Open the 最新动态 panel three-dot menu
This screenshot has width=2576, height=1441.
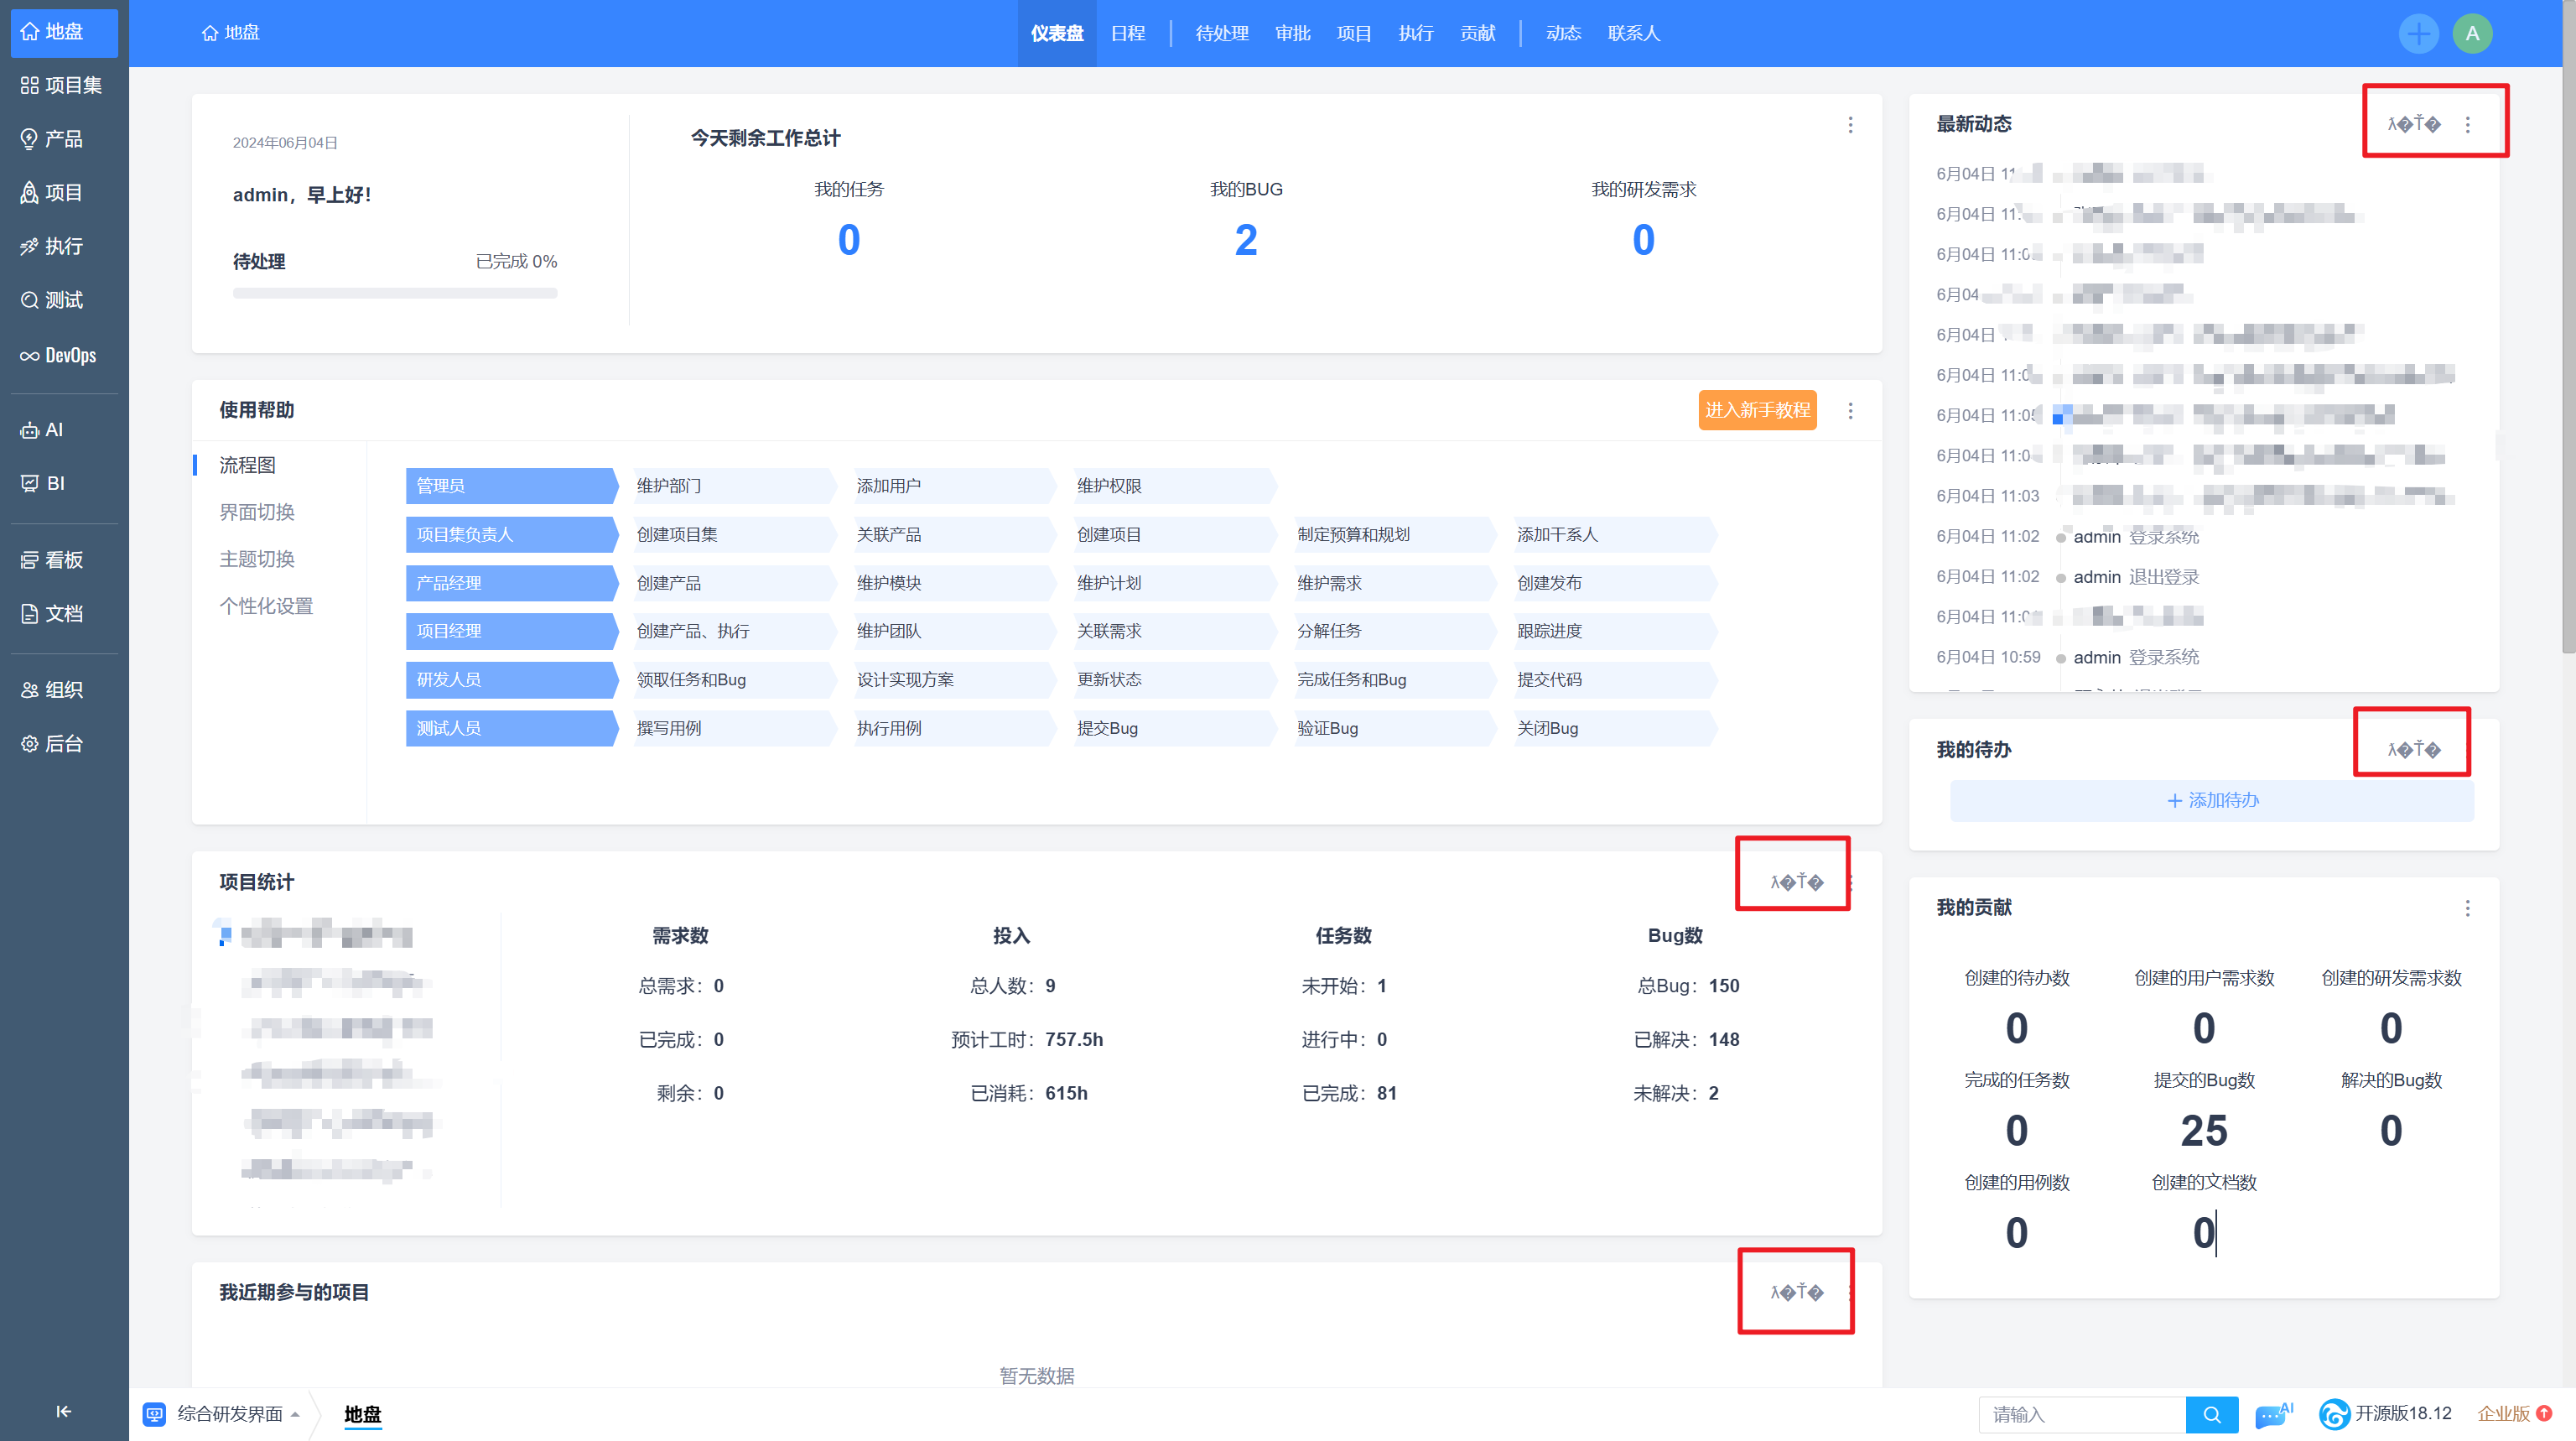coord(2467,125)
